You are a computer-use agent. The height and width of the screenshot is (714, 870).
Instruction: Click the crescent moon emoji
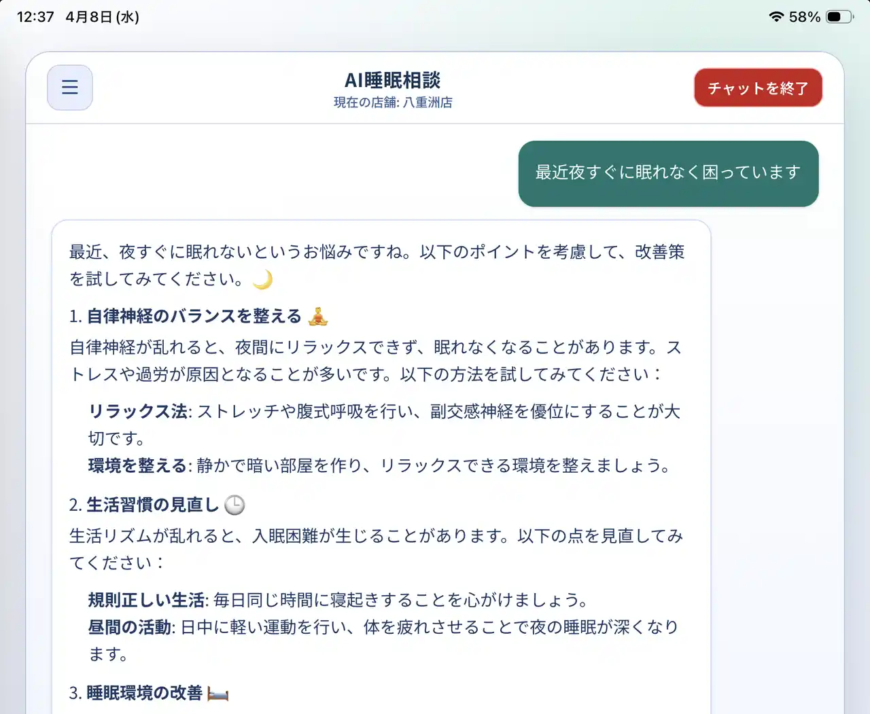click(262, 279)
